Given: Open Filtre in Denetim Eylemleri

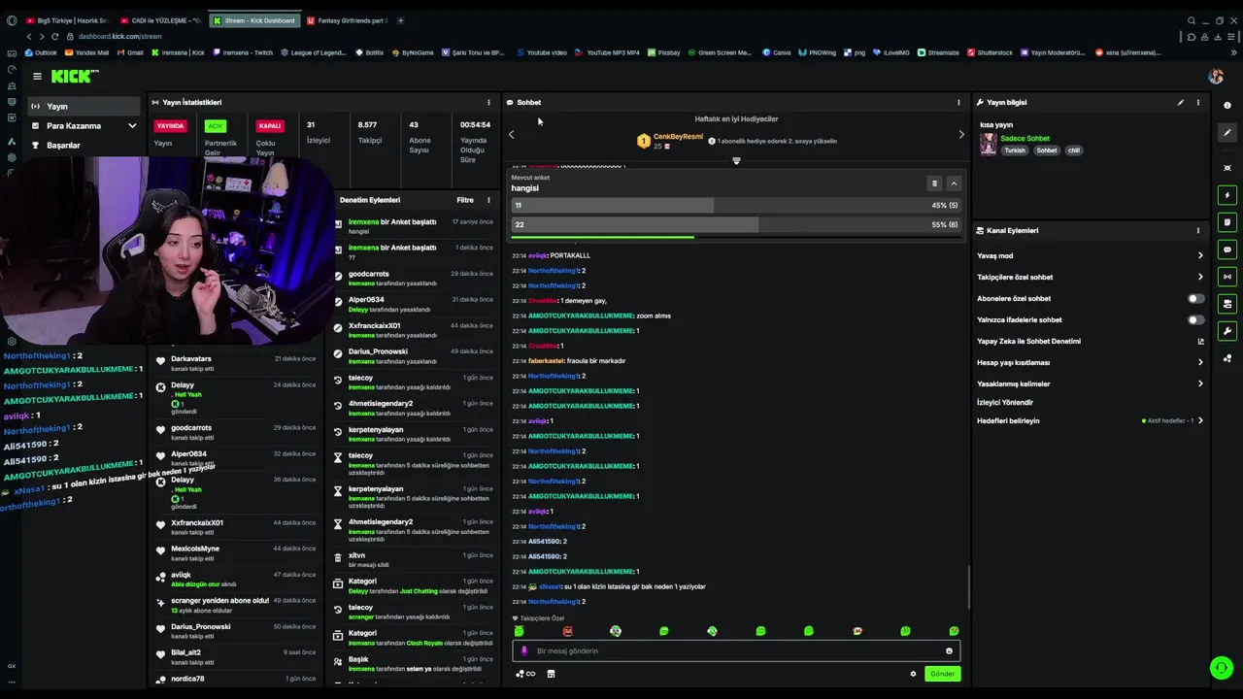Looking at the screenshot, I should 465,200.
